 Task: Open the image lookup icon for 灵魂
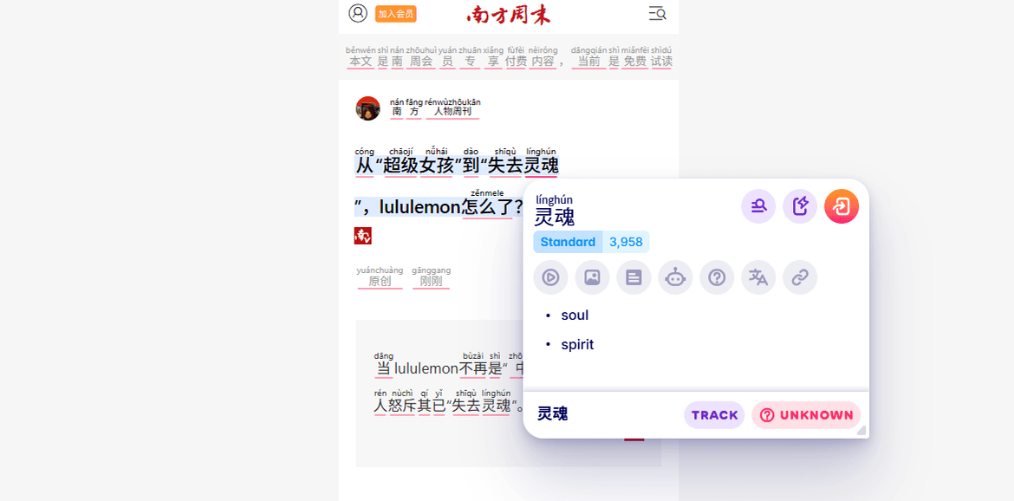[592, 277]
